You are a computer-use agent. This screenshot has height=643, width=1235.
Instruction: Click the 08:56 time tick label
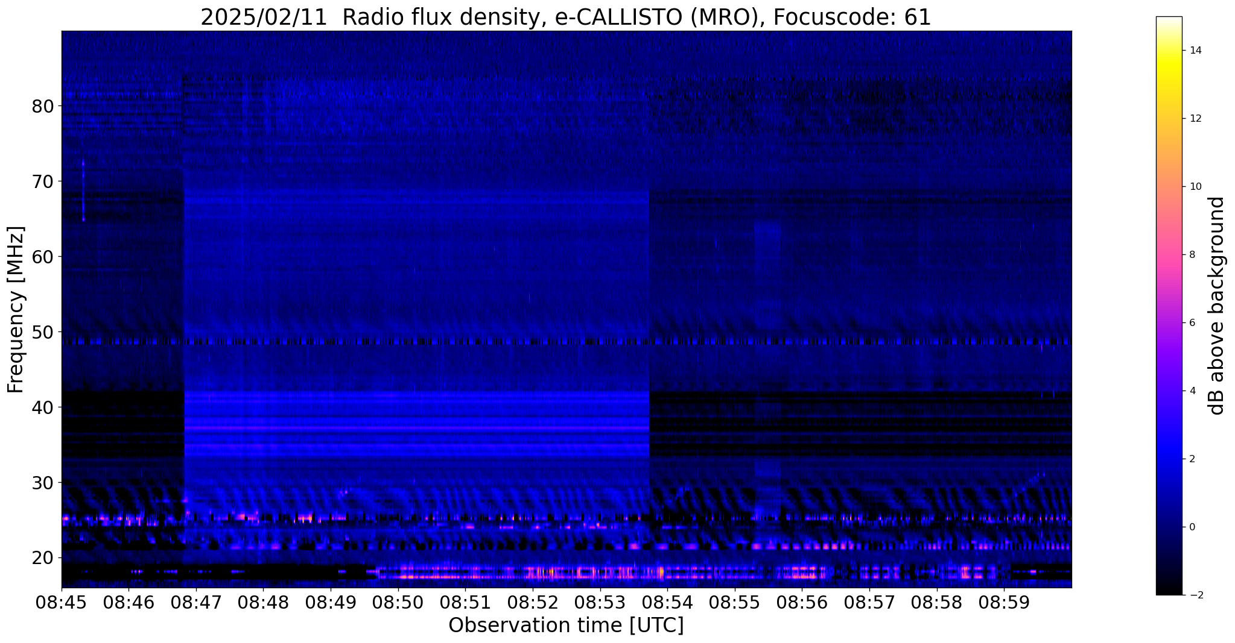pyautogui.click(x=801, y=602)
